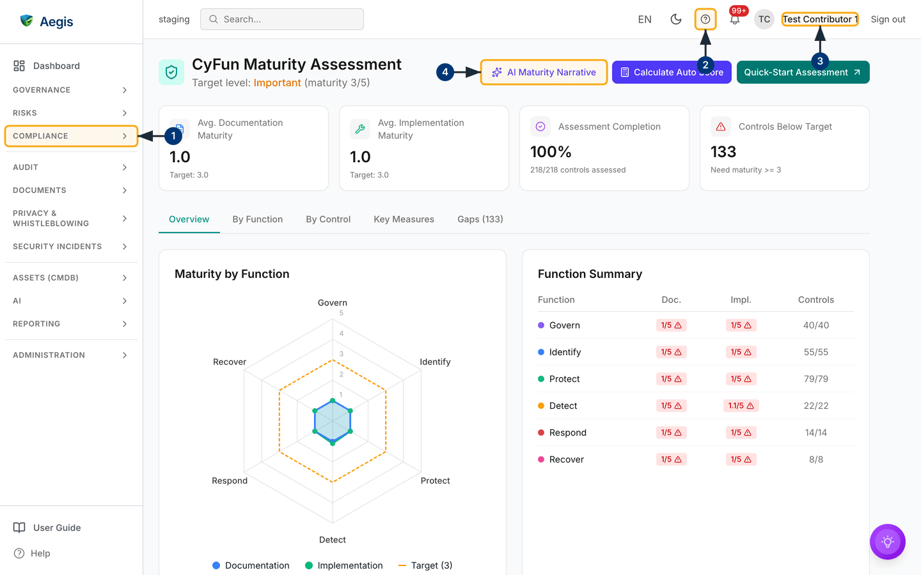Go to Dashboard in sidebar
Image resolution: width=921 pixels, height=575 pixels.
pyautogui.click(x=70, y=66)
